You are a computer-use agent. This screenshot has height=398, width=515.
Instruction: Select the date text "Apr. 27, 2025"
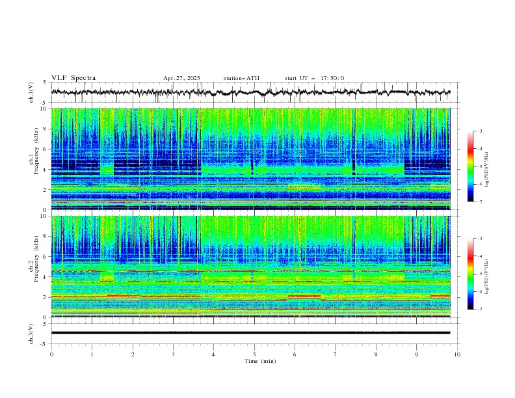point(181,78)
